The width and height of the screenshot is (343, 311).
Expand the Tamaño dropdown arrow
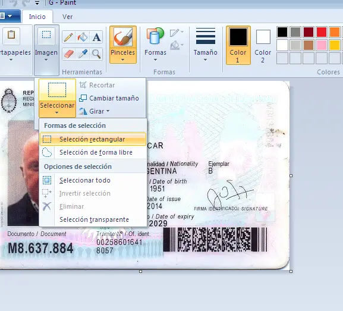pos(205,59)
